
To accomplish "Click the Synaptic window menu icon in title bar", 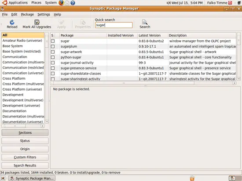I will (x=2, y=9).
